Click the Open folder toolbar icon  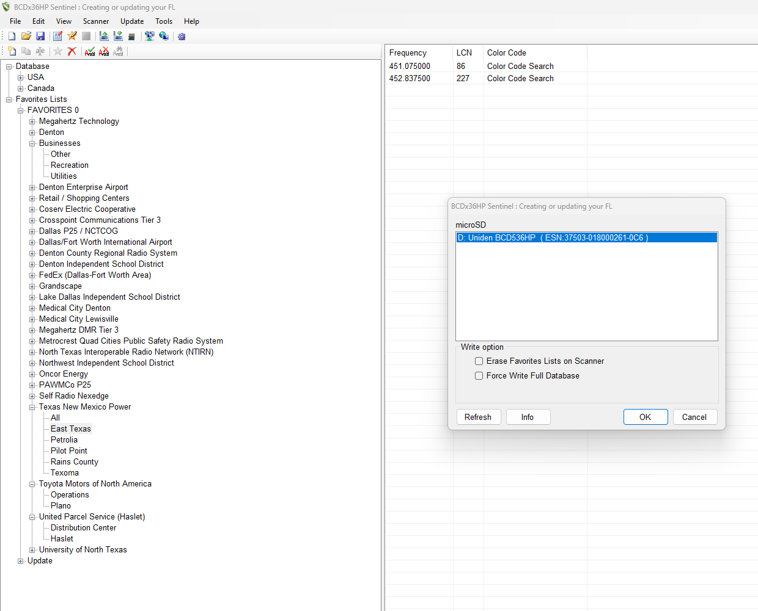(26, 36)
